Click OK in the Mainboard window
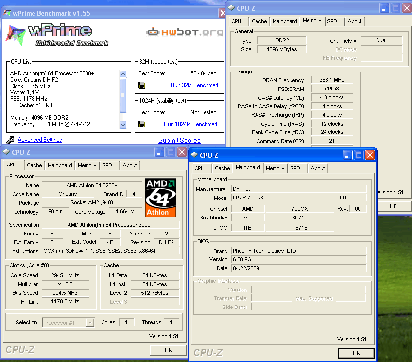This screenshot has width=412, height=362. [356, 353]
